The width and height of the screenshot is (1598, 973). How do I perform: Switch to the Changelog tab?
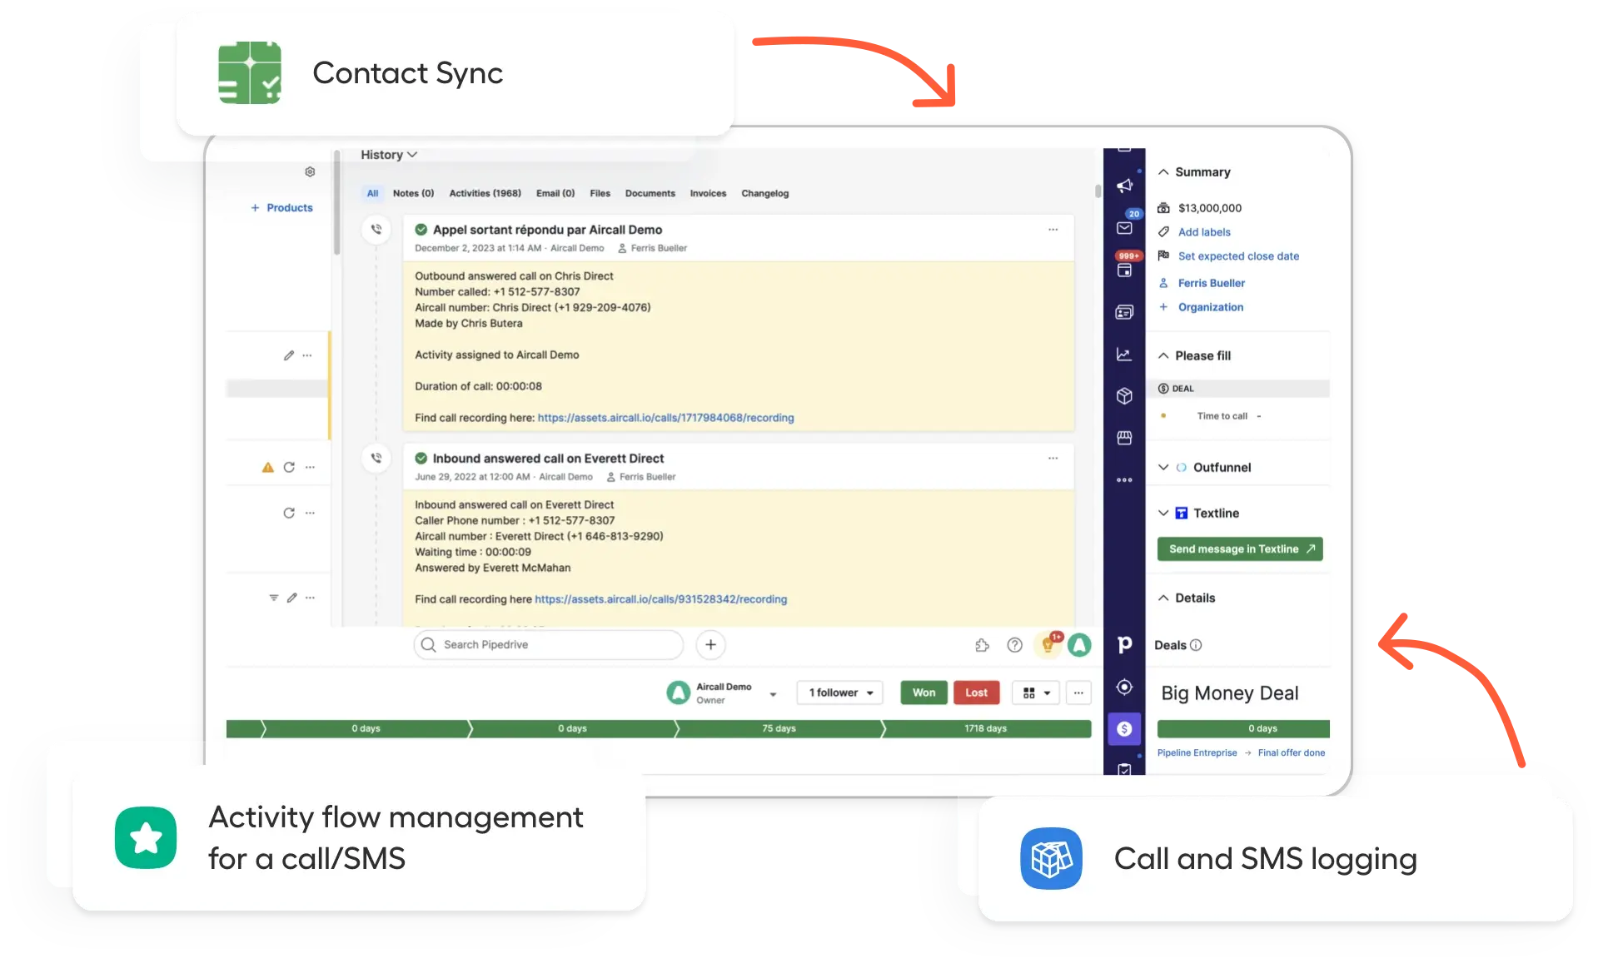[764, 193]
